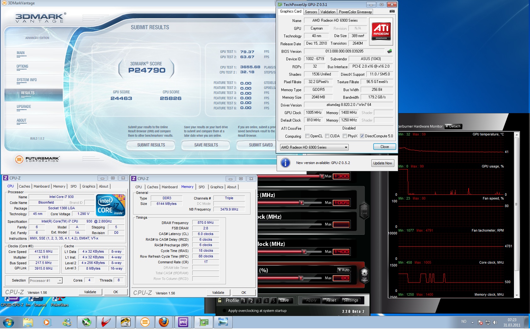Open Afterburner Settings

tap(351, 300)
